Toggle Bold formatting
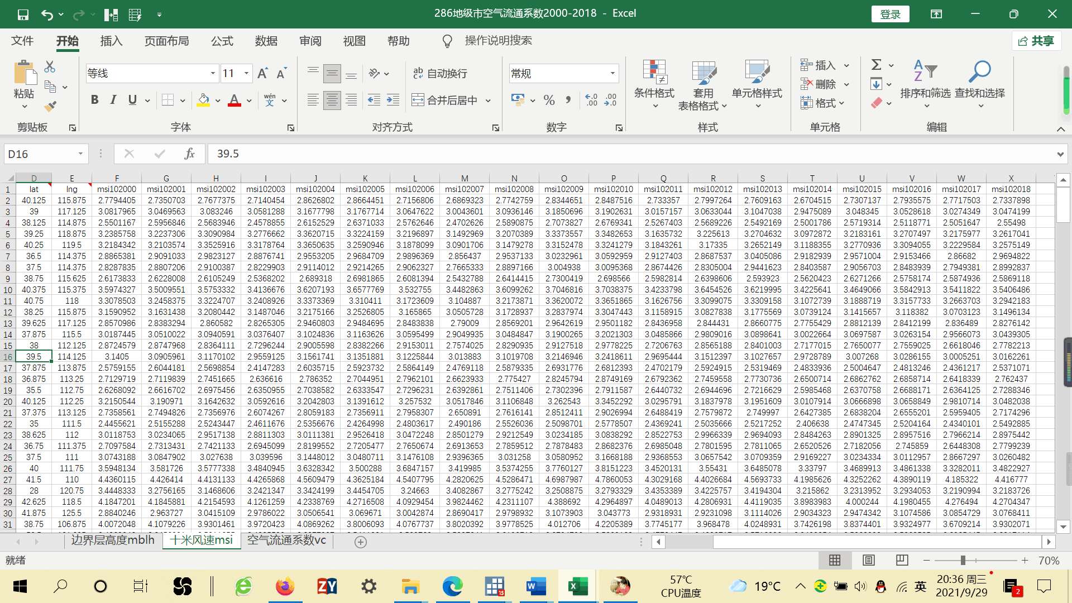Viewport: 1072px width, 603px height. tap(94, 100)
